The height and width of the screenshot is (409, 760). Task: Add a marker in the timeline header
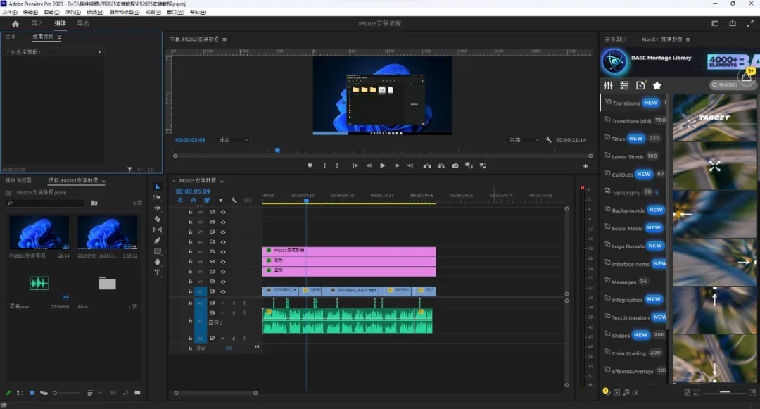coord(220,200)
